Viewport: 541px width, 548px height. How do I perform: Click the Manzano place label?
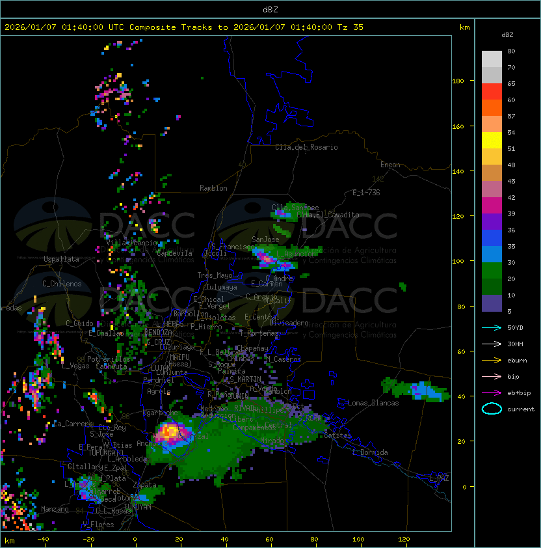55,509
